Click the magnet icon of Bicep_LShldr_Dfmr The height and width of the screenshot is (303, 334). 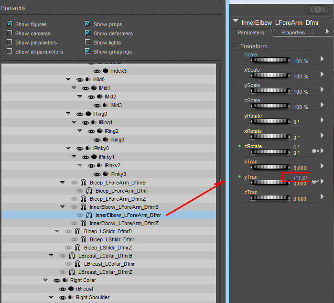coord(83,239)
